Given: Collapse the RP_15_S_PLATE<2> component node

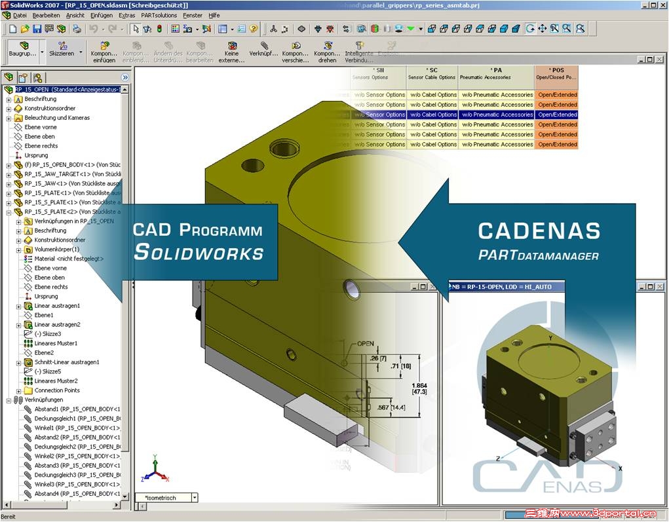Looking at the screenshot, I should point(9,212).
